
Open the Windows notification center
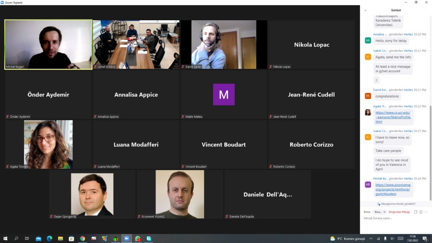425,239
